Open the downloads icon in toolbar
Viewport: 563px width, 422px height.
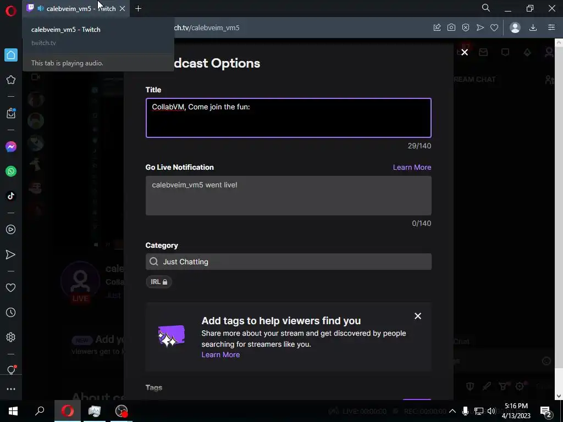pyautogui.click(x=533, y=27)
